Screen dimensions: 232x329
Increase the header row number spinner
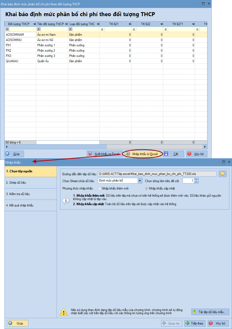click(x=196, y=179)
